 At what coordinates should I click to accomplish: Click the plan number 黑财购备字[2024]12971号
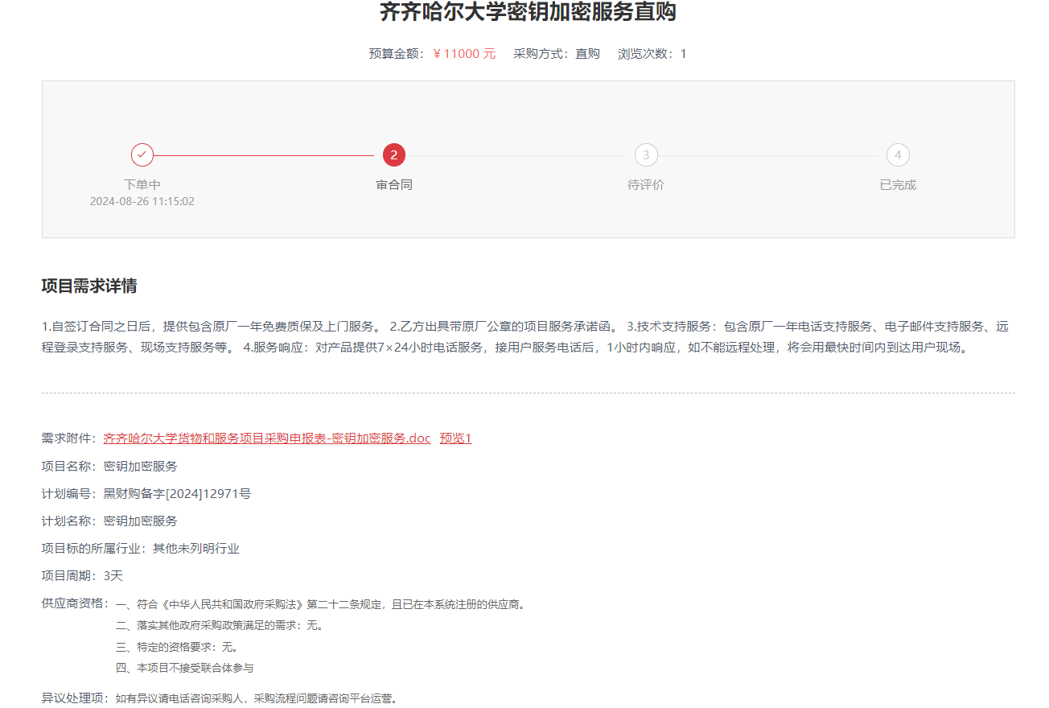177,493
